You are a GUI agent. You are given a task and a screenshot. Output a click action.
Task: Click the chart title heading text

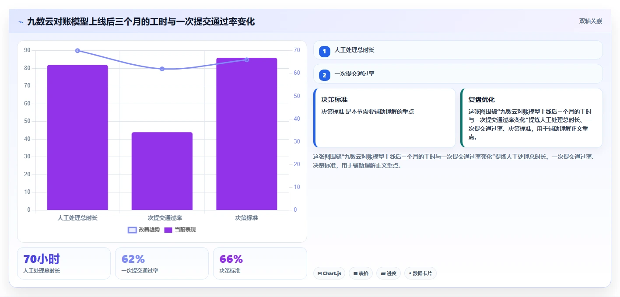pos(141,21)
